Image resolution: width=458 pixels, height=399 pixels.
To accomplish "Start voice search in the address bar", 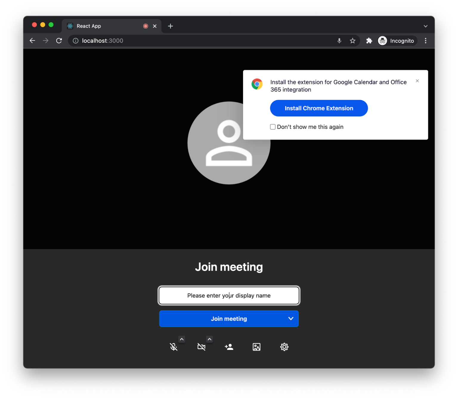I will pos(339,41).
